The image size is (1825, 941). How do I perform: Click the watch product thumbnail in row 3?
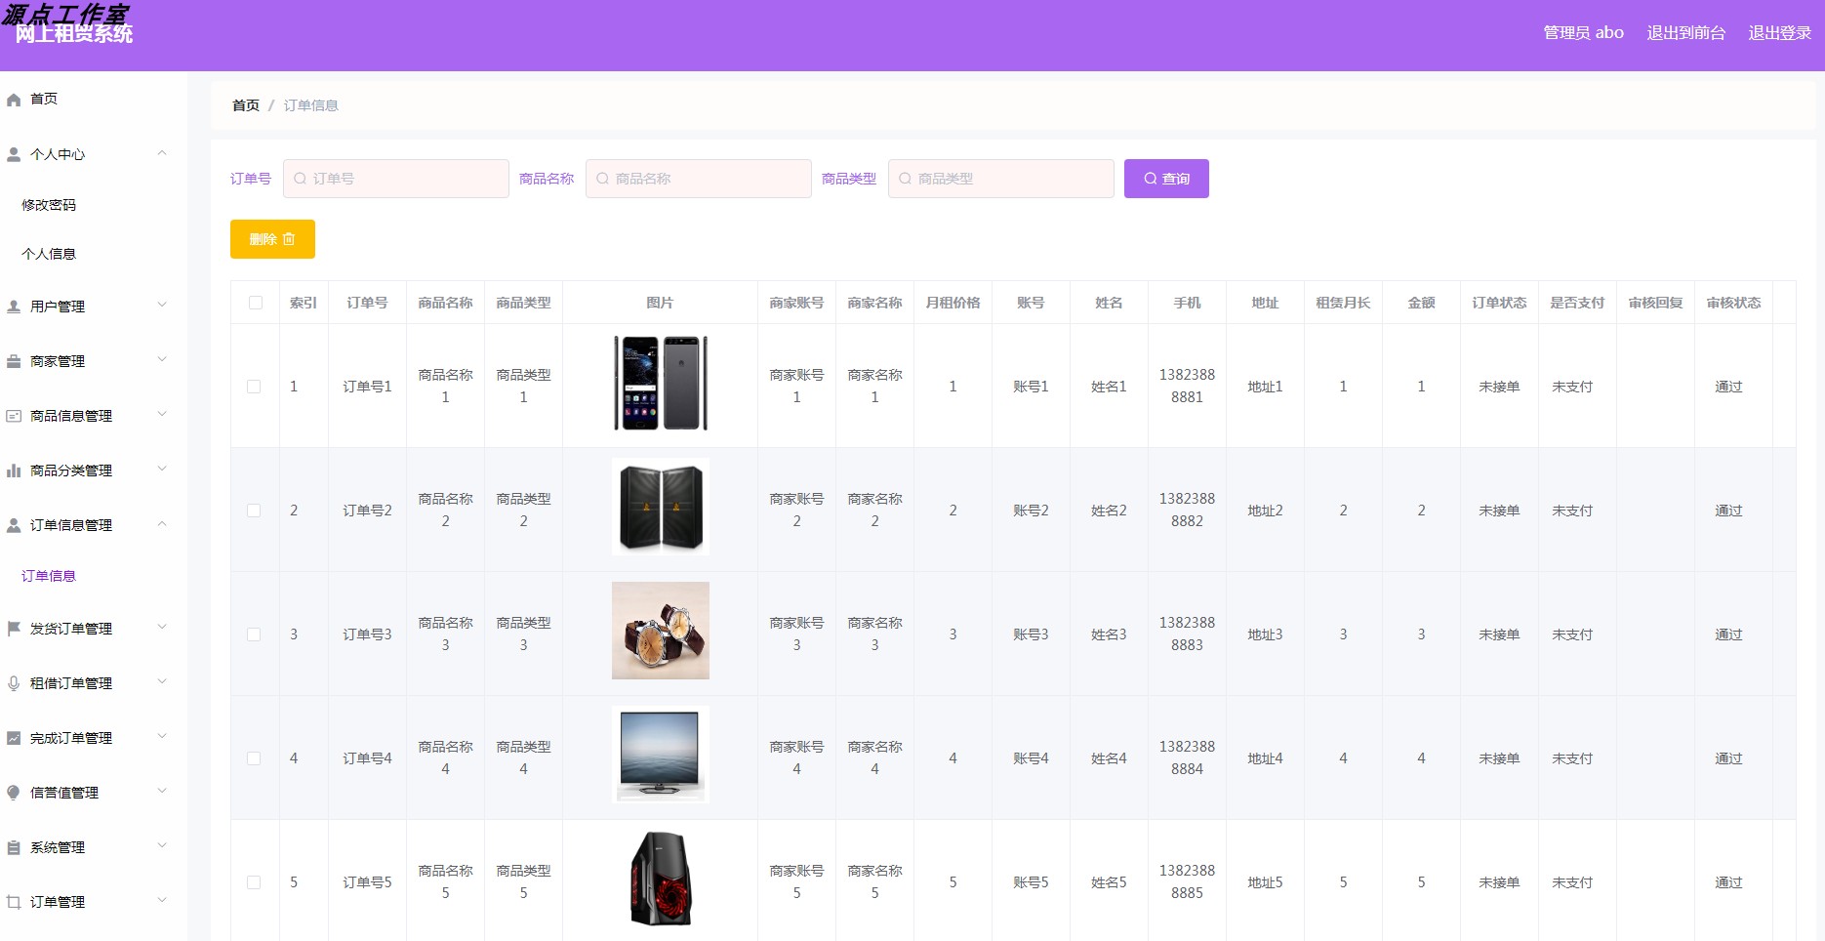coord(661,630)
